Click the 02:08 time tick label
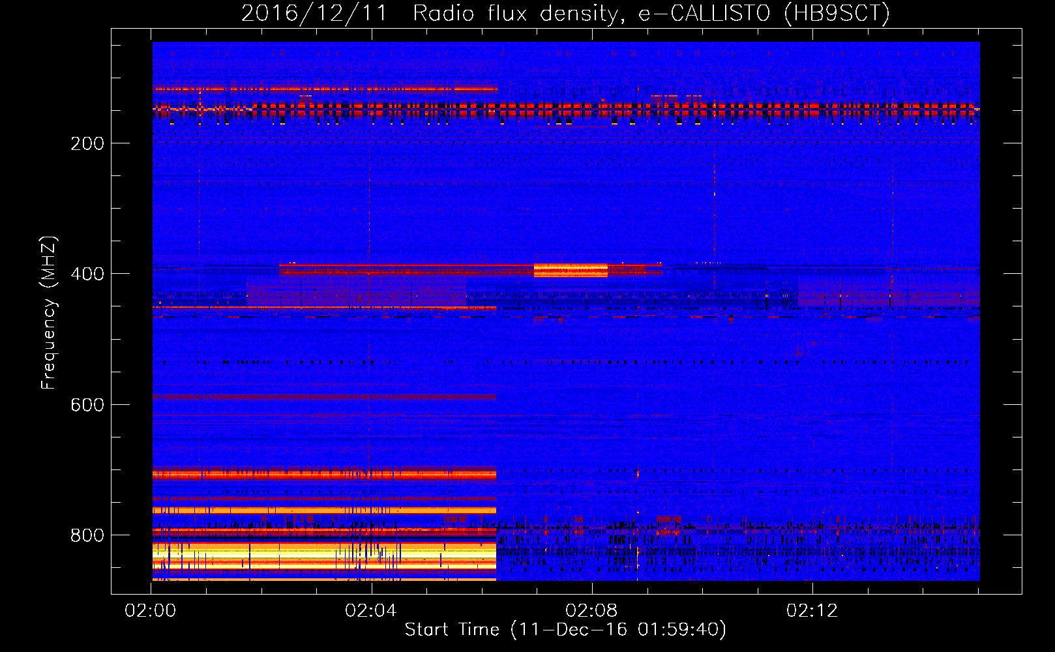The width and height of the screenshot is (1055, 652). point(591,611)
